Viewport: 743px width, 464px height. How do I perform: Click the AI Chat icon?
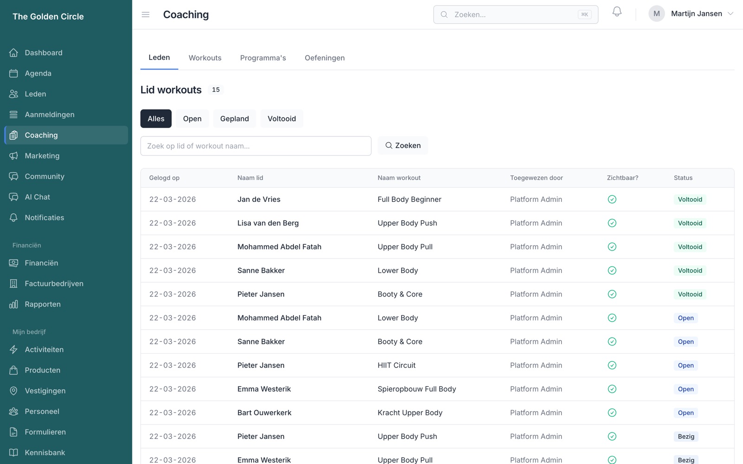tap(13, 197)
